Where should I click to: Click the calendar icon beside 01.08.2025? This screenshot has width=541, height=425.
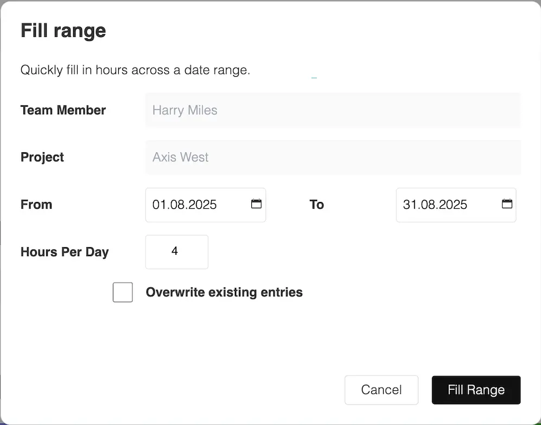(x=256, y=204)
